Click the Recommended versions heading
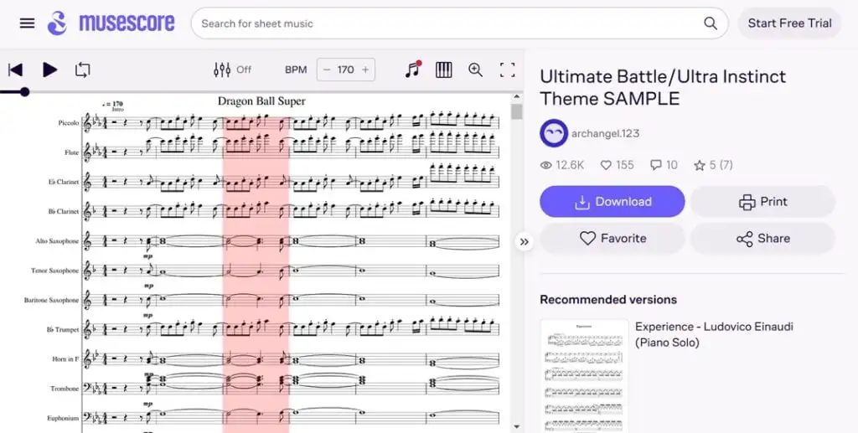 pos(608,300)
